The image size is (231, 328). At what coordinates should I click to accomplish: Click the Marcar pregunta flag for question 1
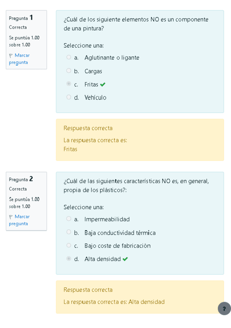[x=11, y=55]
